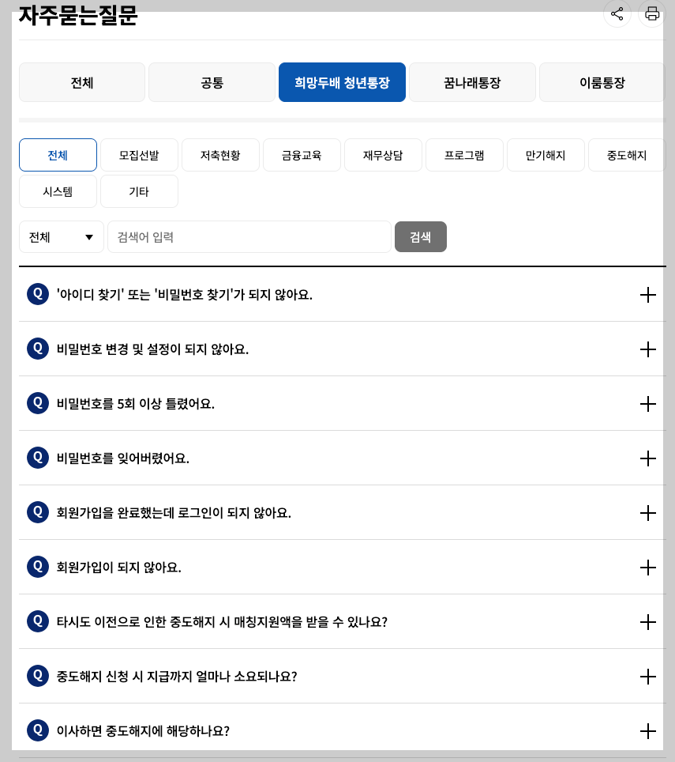675x762 pixels.
Task: Select the 이룸통장 tab
Action: pyautogui.click(x=602, y=82)
